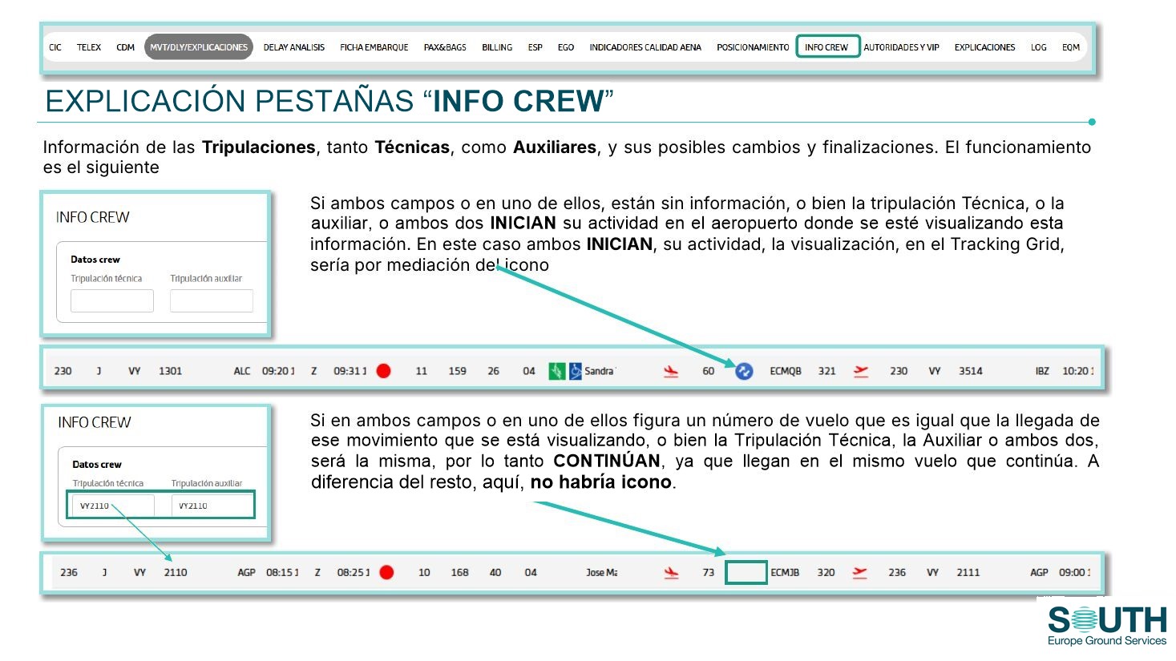
Task: Select the ESP tab
Action: pos(535,47)
